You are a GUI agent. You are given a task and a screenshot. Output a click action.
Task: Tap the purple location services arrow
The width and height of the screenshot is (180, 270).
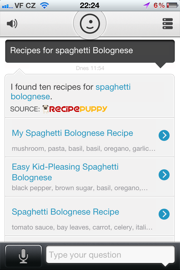click(147, 5)
